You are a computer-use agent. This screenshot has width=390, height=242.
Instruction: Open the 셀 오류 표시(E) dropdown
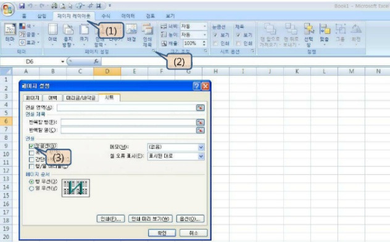(x=201, y=156)
